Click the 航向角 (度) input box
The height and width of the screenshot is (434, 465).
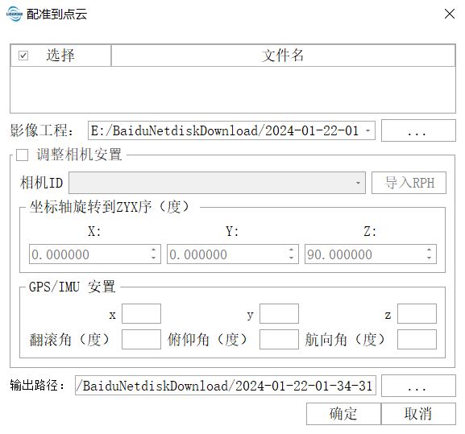click(x=417, y=339)
